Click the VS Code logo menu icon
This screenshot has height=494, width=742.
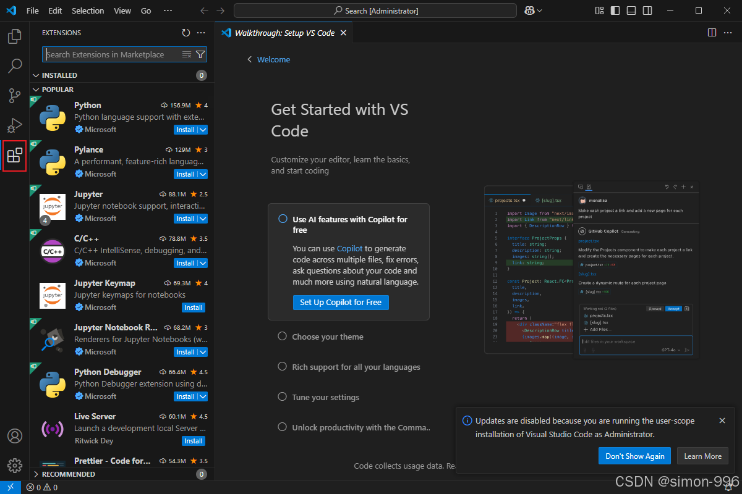click(12, 10)
